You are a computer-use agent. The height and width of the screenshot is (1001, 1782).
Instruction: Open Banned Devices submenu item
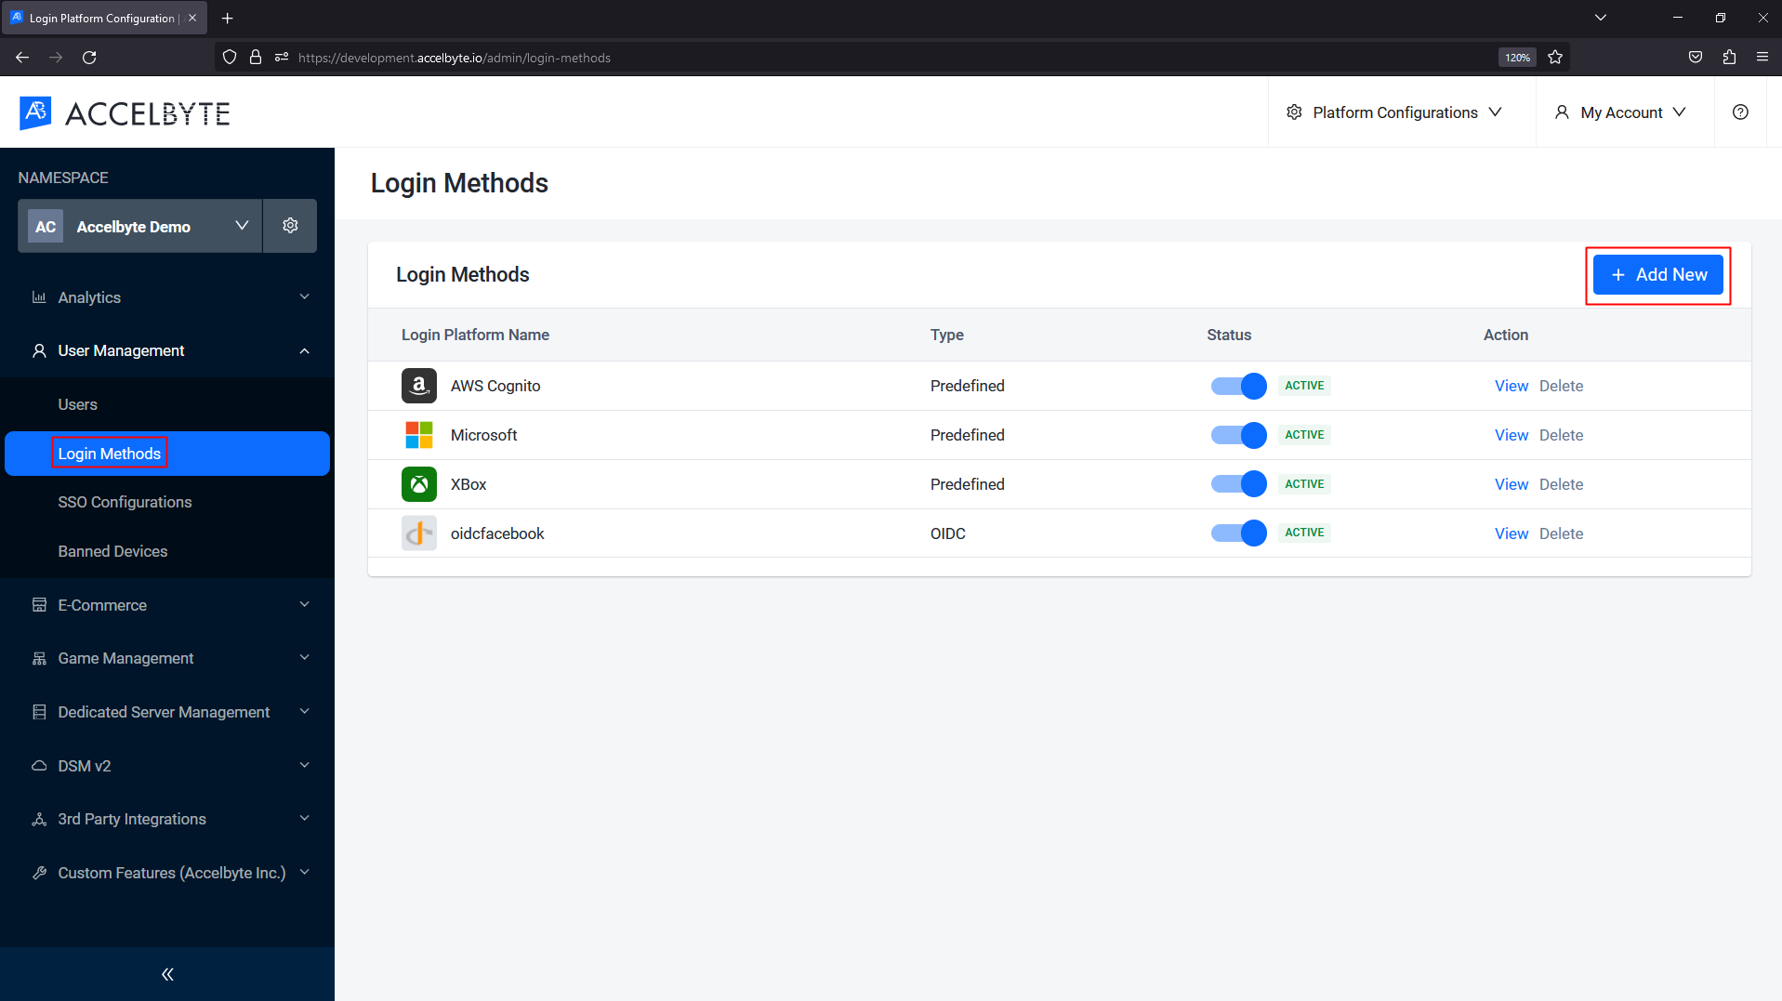coord(112,551)
